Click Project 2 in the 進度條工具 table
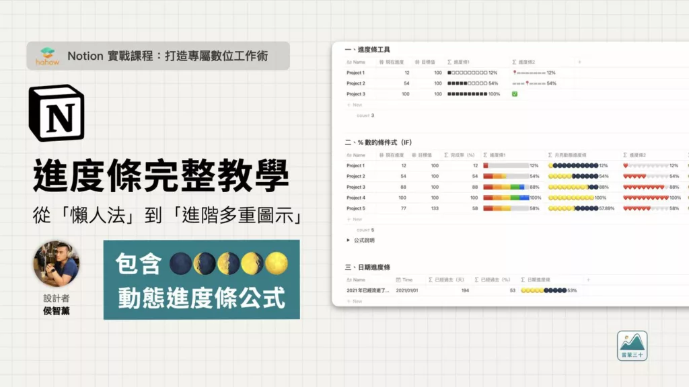Image resolution: width=689 pixels, height=387 pixels. (355, 83)
